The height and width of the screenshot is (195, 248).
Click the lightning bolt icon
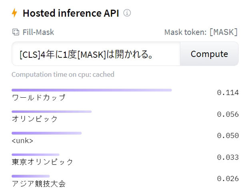point(14,13)
